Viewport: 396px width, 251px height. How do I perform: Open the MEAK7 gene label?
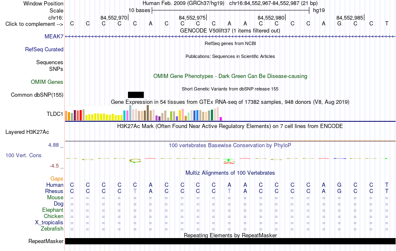coord(54,37)
